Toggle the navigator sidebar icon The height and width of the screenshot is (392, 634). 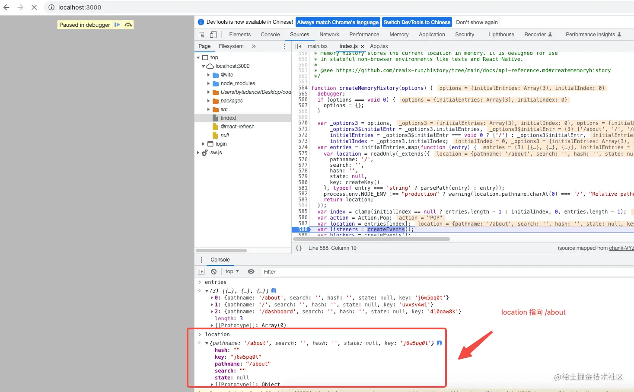click(299, 46)
